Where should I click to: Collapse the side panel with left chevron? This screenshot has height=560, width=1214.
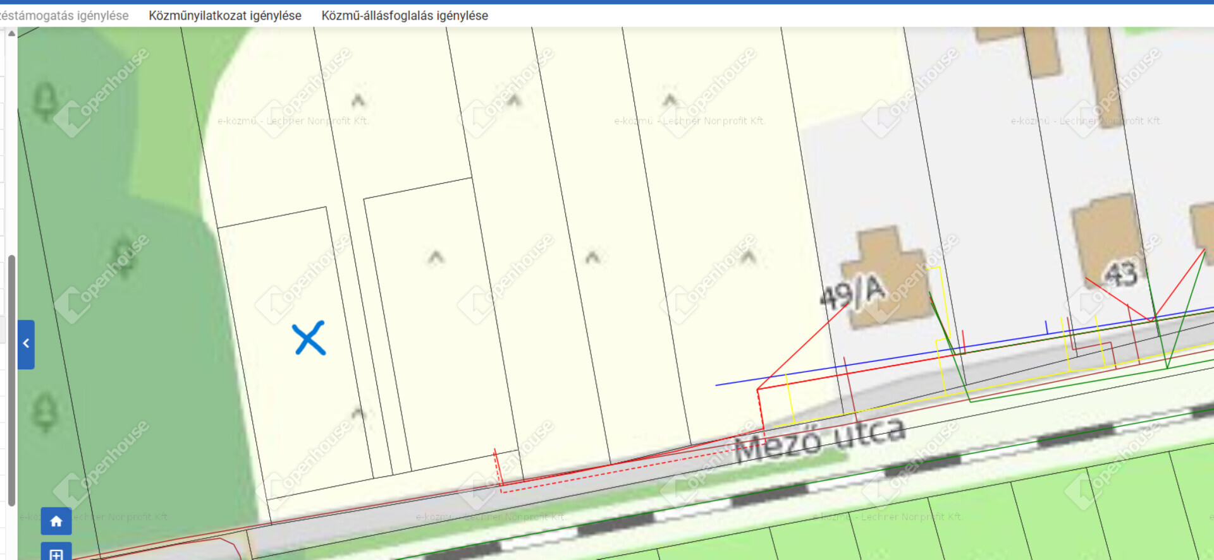point(26,344)
